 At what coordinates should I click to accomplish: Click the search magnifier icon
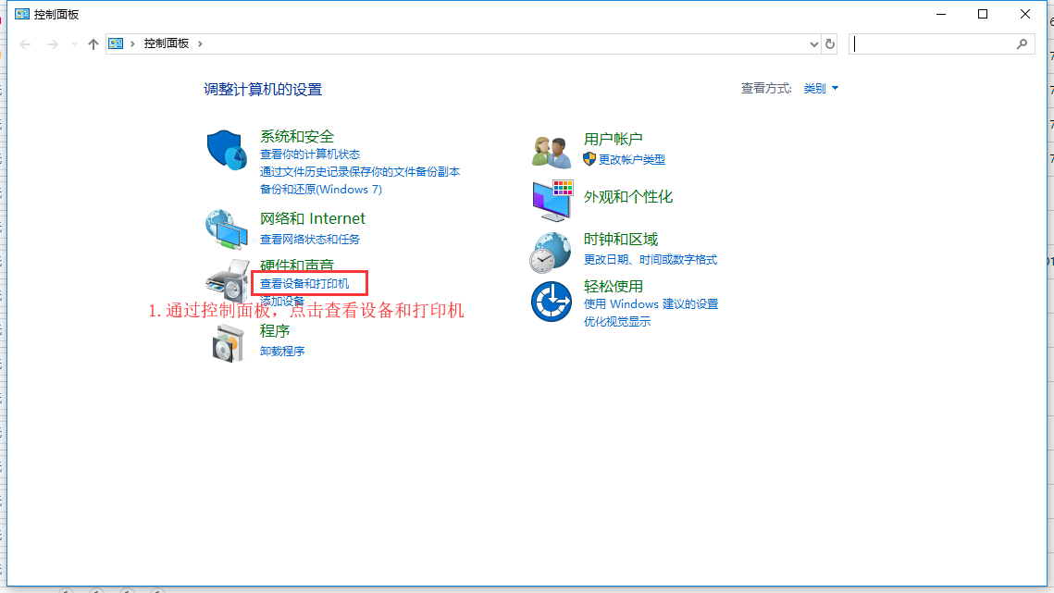[x=1022, y=44]
